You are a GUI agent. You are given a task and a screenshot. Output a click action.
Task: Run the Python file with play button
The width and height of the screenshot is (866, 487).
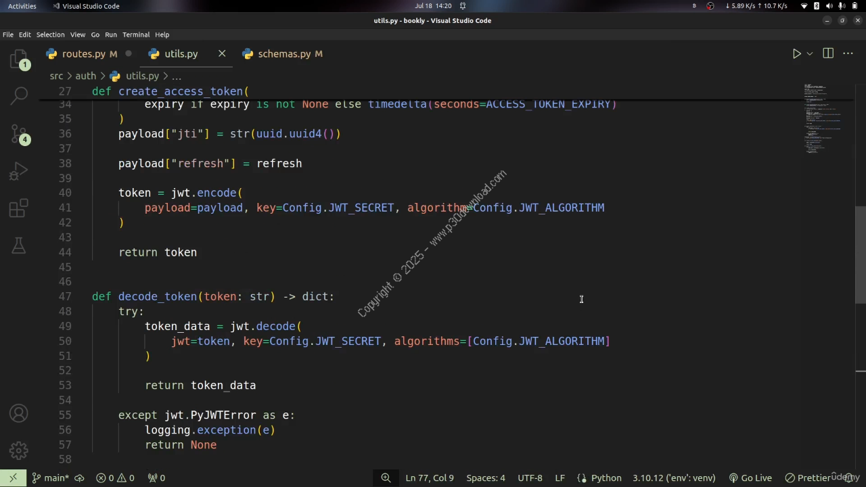796,53
